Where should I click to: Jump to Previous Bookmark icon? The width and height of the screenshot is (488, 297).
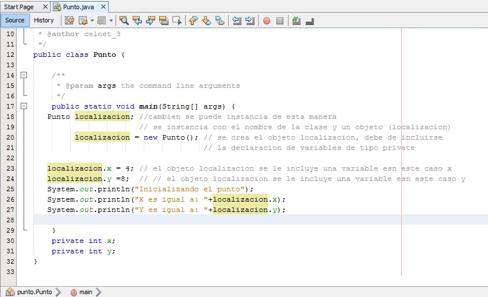tap(193, 21)
